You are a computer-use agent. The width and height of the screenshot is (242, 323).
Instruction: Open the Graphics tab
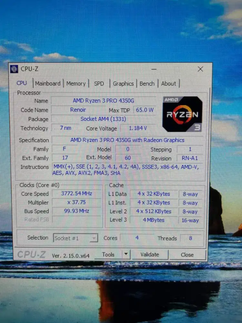point(123,84)
